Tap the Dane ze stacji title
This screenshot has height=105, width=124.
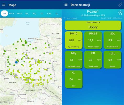(80, 5)
